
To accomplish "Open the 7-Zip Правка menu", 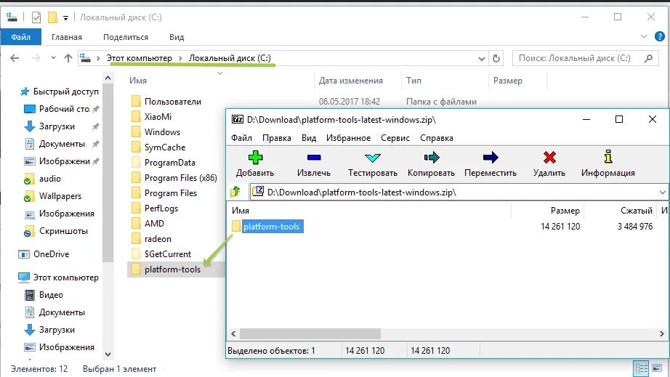I will click(276, 138).
